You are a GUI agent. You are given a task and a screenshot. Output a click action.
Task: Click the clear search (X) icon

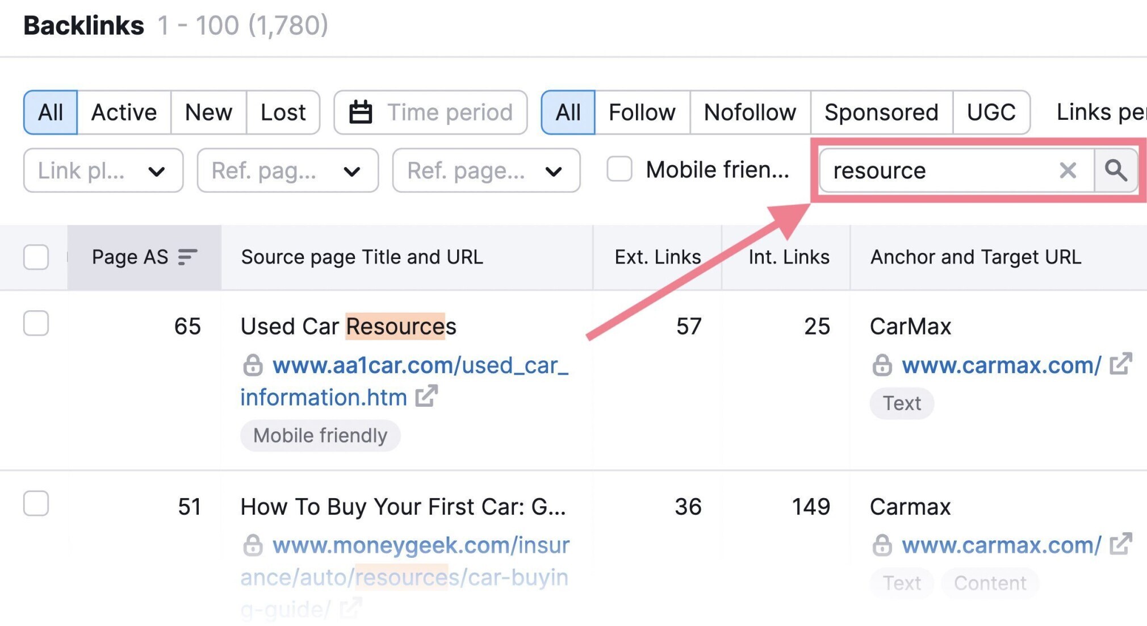[x=1069, y=172]
